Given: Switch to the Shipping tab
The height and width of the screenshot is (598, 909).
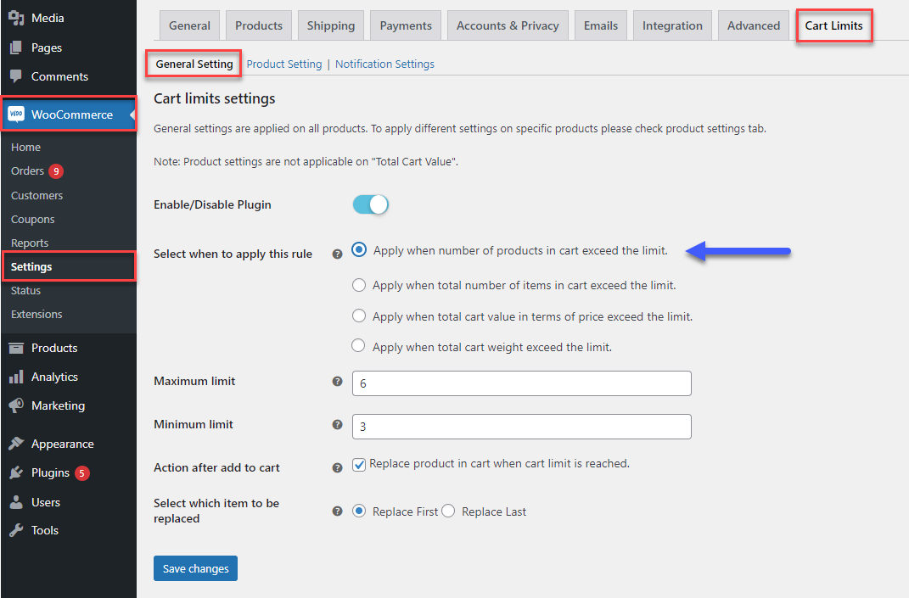Looking at the screenshot, I should click(x=331, y=25).
